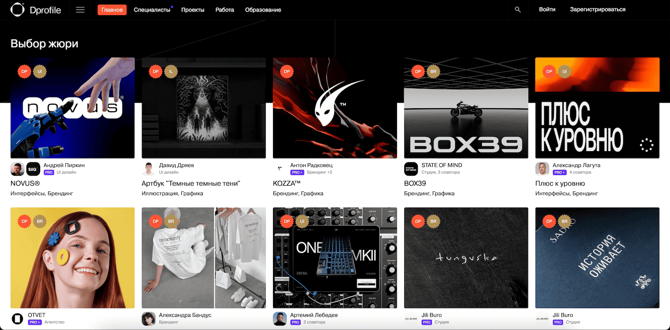Open Андрей Пиркин avatar
The image size is (670, 330).
(17, 169)
